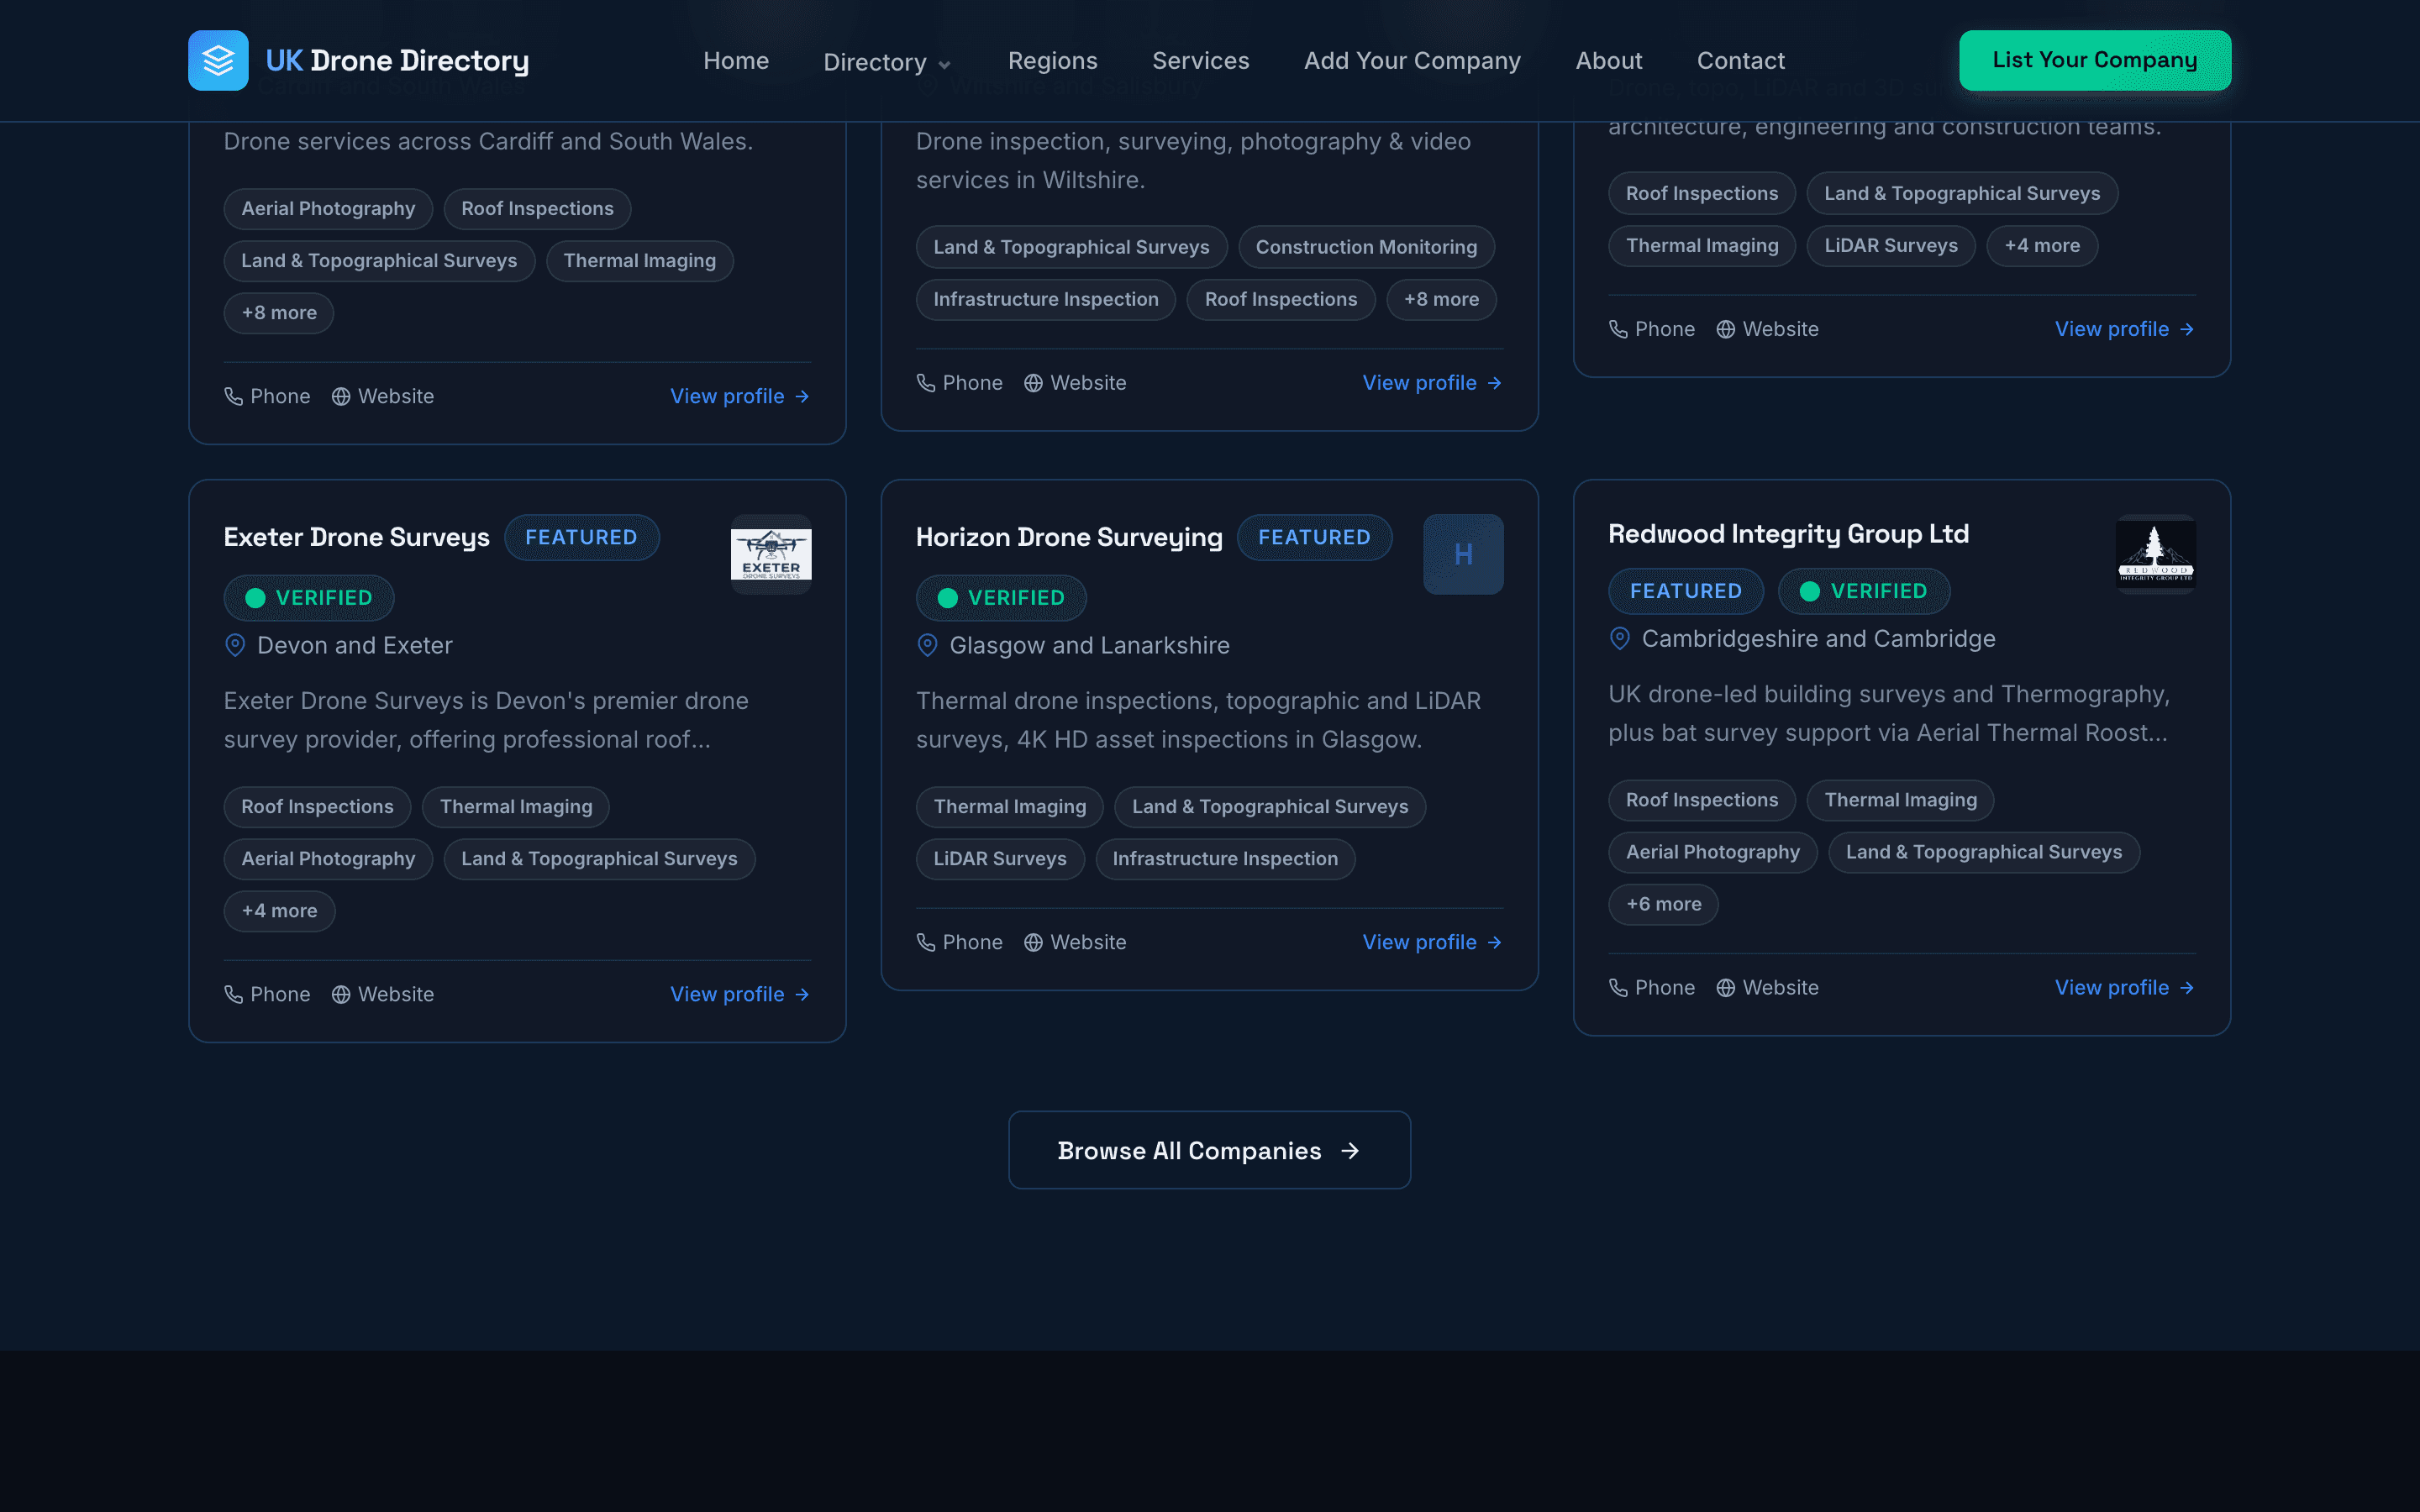Open the About page from navbar

click(x=1609, y=60)
